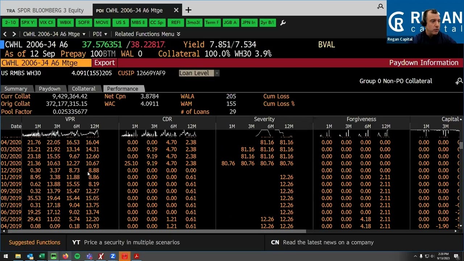Launch the WBIX favorite shortcut
The height and width of the screenshot is (261, 464).
point(65,22)
